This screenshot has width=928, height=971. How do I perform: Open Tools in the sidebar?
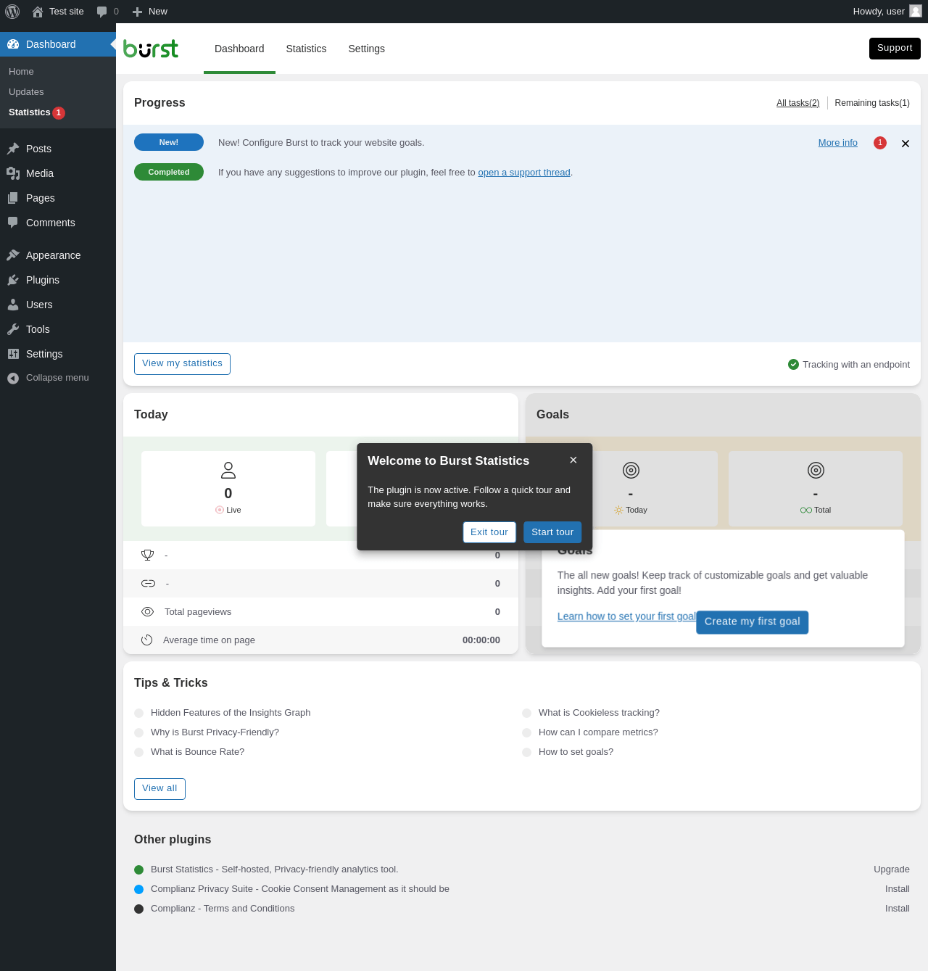[58, 329]
